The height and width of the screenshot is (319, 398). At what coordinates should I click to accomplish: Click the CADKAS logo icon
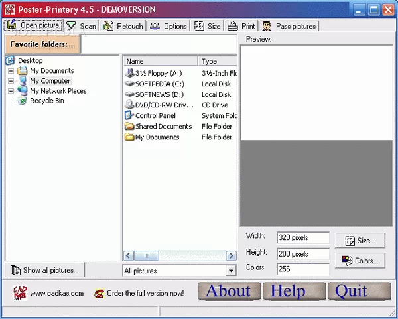[x=20, y=293]
